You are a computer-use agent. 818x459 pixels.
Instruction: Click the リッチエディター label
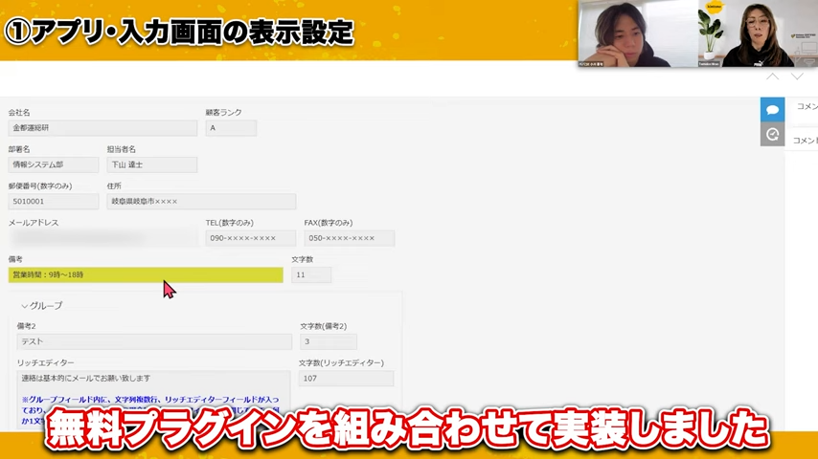[x=45, y=362]
